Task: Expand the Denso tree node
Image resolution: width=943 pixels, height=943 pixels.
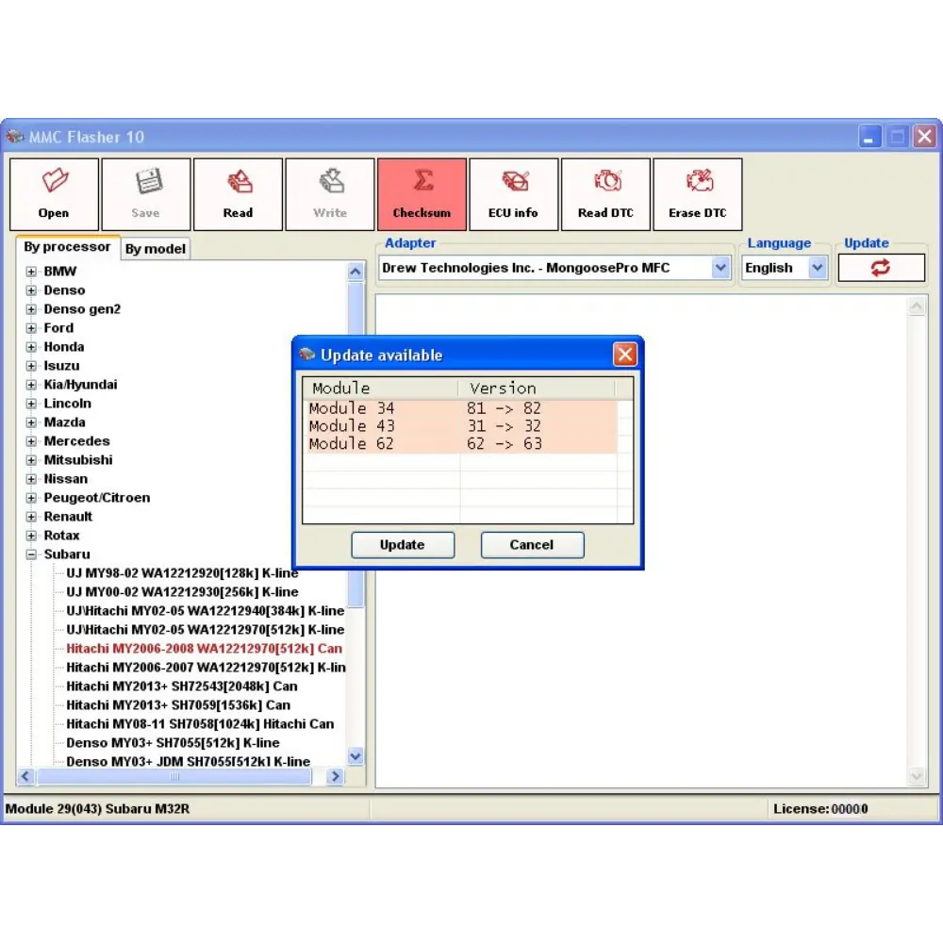Action: (31, 290)
